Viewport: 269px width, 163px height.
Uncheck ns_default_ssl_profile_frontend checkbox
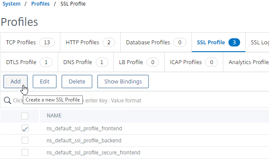[25, 129]
